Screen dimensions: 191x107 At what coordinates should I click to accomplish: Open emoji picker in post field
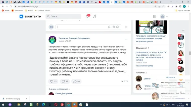pos(118,27)
